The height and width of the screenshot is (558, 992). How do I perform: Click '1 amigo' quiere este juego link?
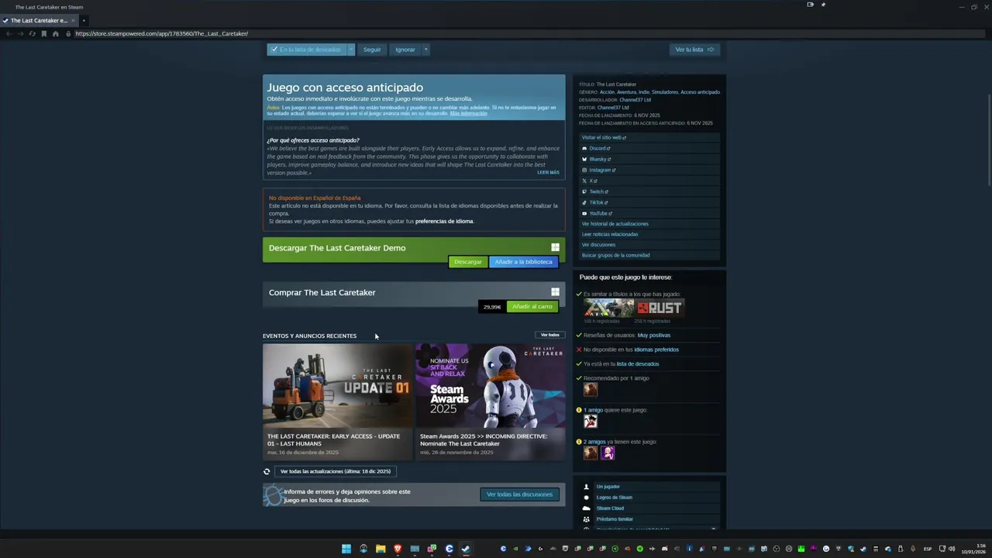click(x=593, y=410)
